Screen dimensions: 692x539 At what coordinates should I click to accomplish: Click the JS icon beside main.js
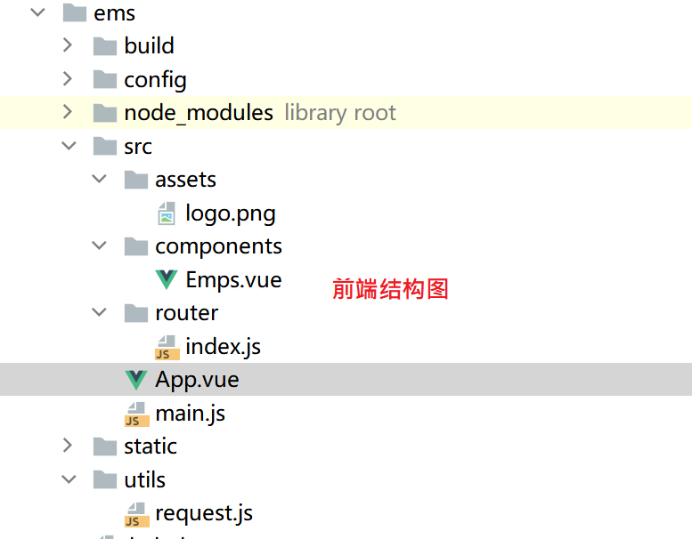coord(135,414)
